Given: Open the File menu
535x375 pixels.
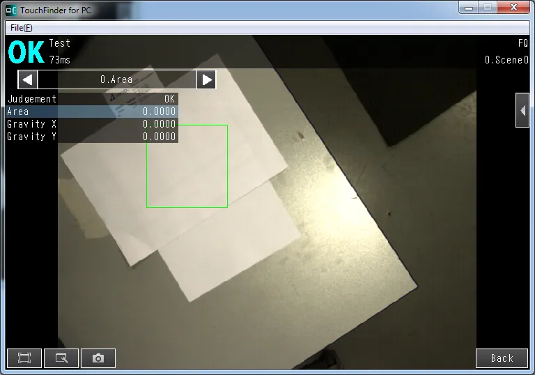Looking at the screenshot, I should pyautogui.click(x=21, y=27).
